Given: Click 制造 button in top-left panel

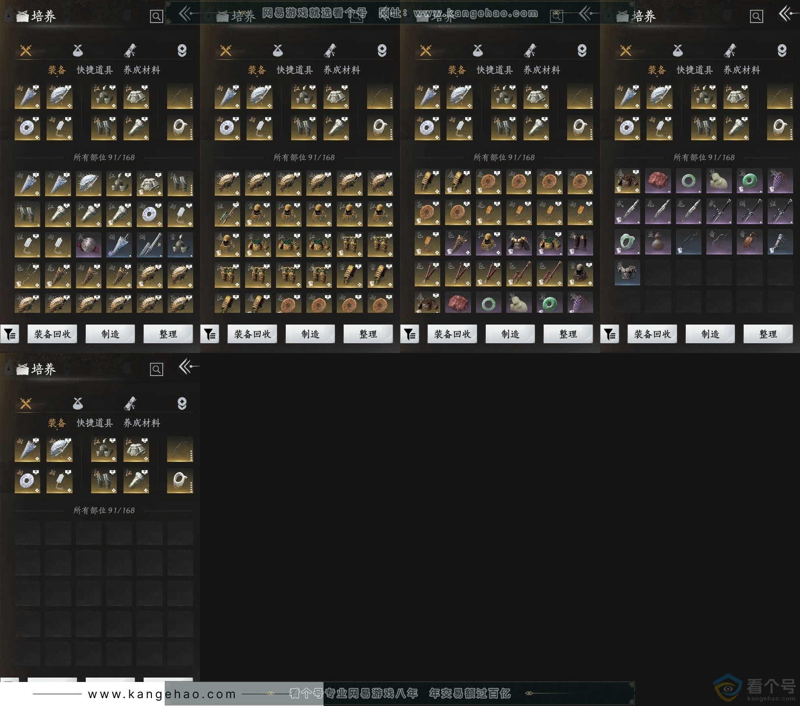Looking at the screenshot, I should tap(110, 334).
